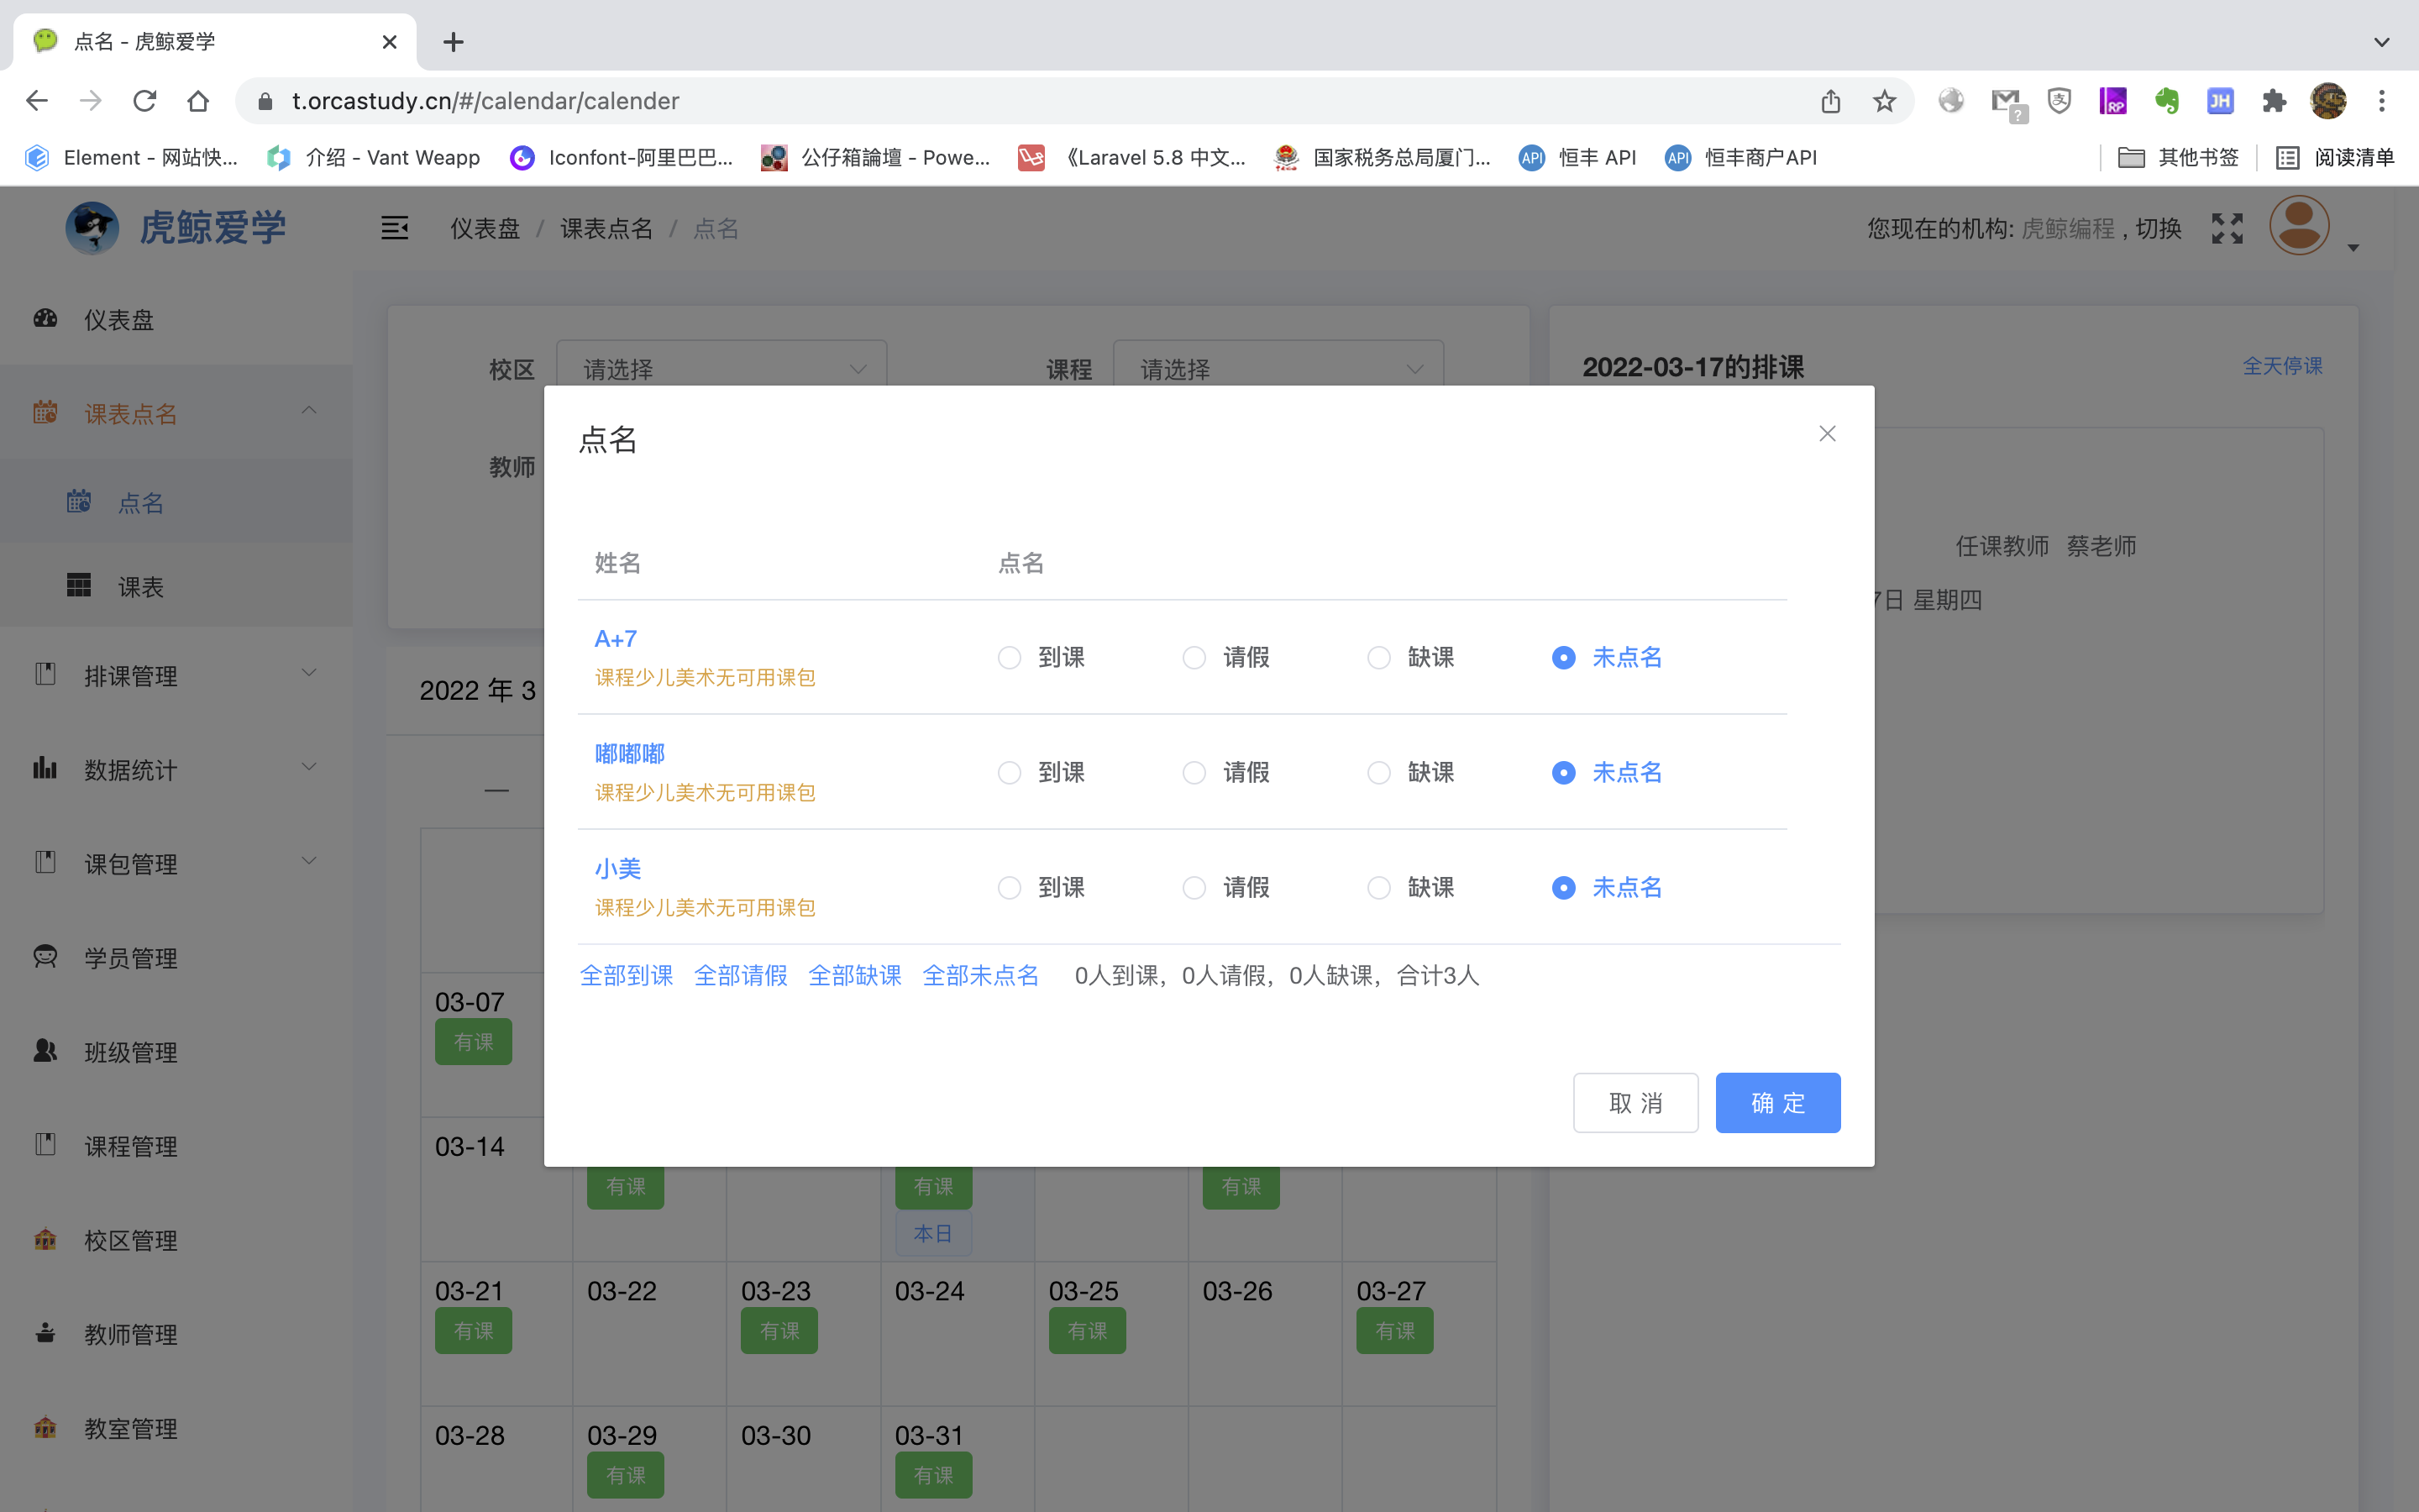The width and height of the screenshot is (2419, 1512).
Task: Open 其他书签 bookmarks folder
Action: pyautogui.click(x=2178, y=157)
